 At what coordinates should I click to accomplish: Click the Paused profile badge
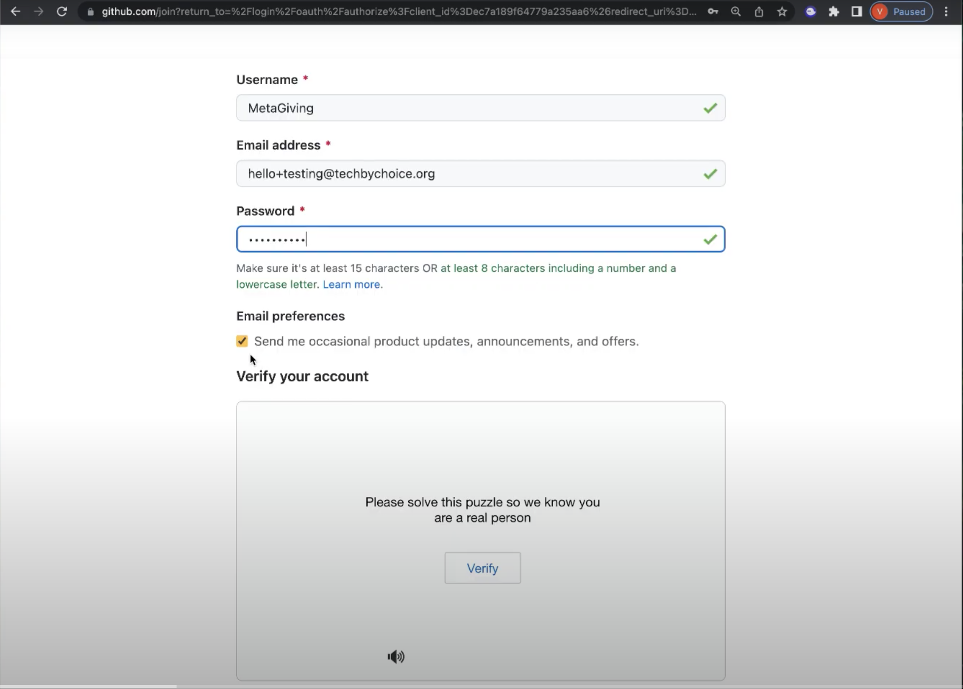pyautogui.click(x=901, y=11)
